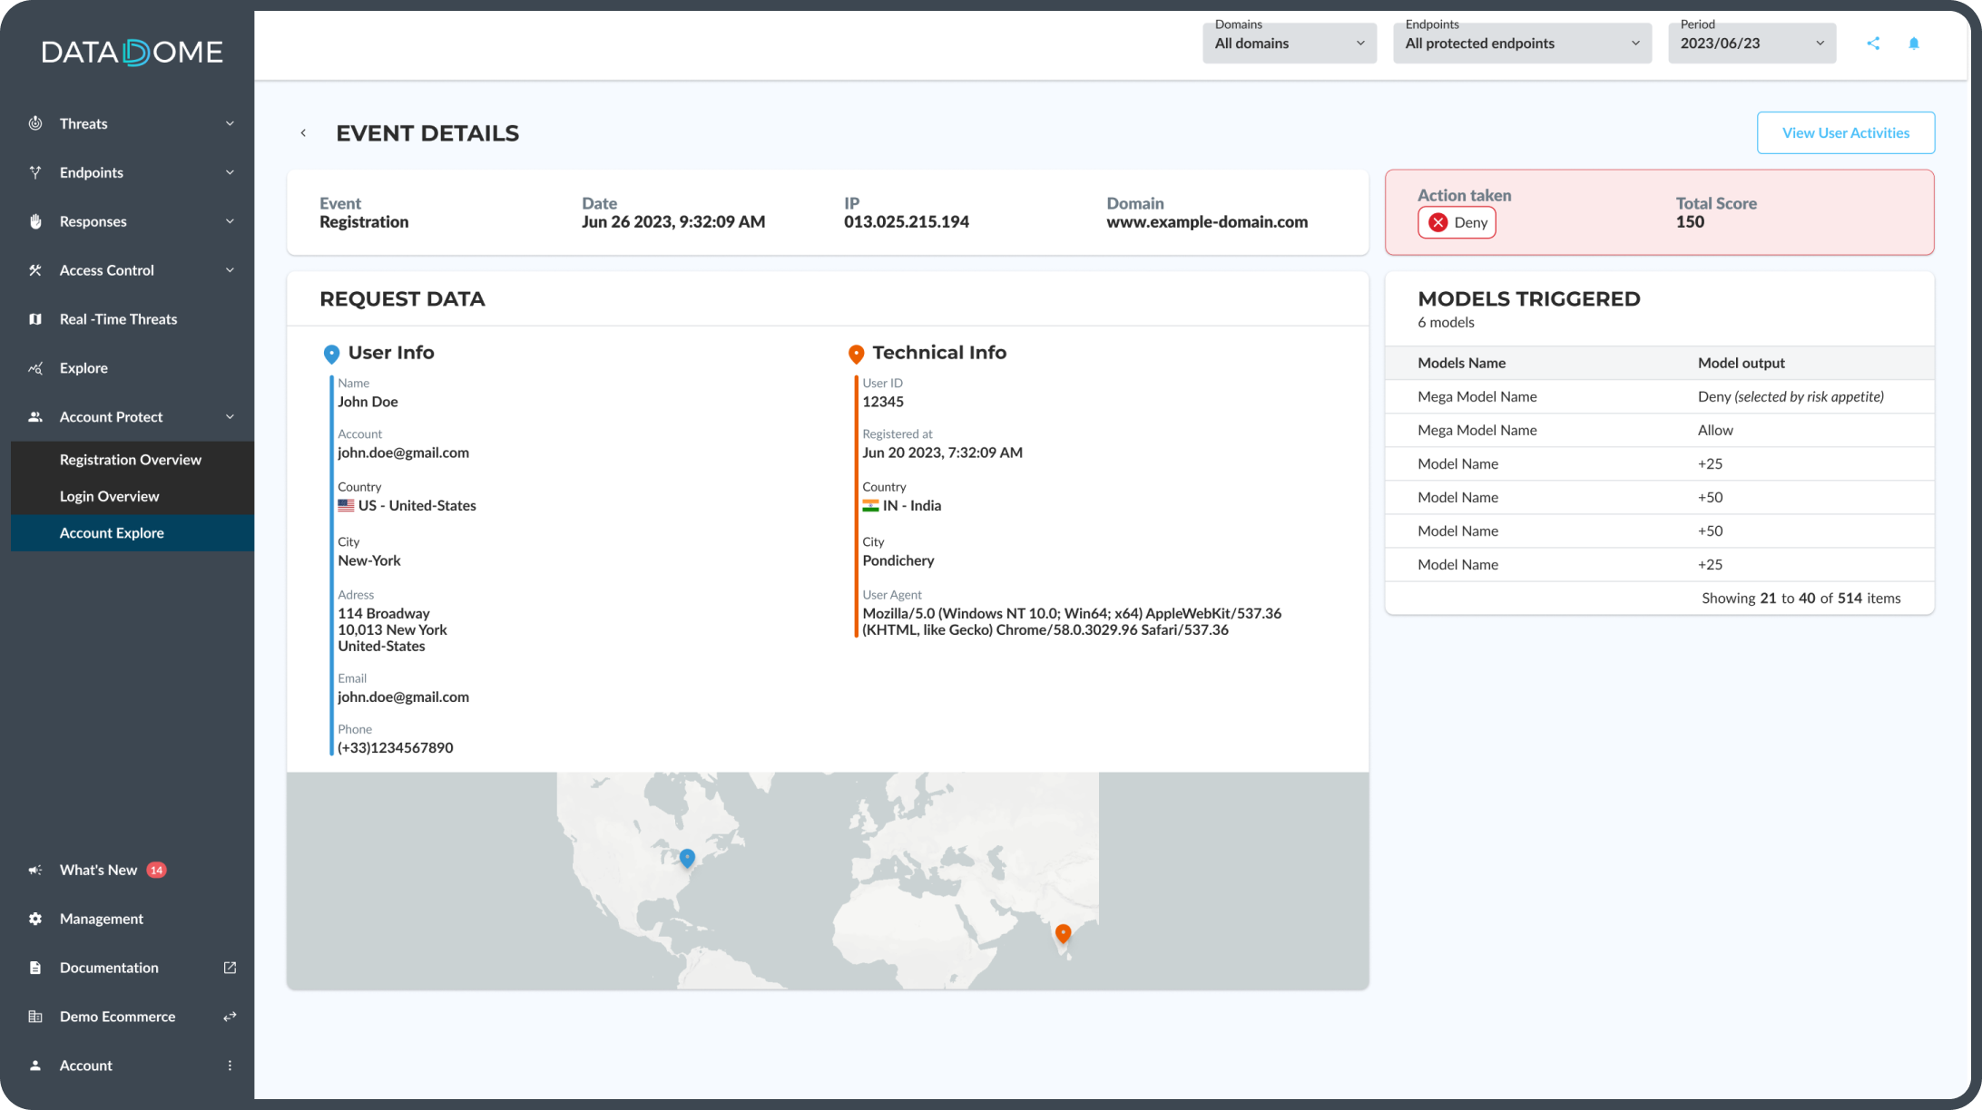Select Login Overview in the sidebar
Viewport: 1982px width, 1110px height.
tap(109, 496)
